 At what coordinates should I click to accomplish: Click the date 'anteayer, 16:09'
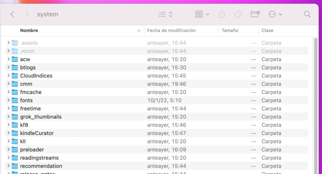(x=167, y=150)
